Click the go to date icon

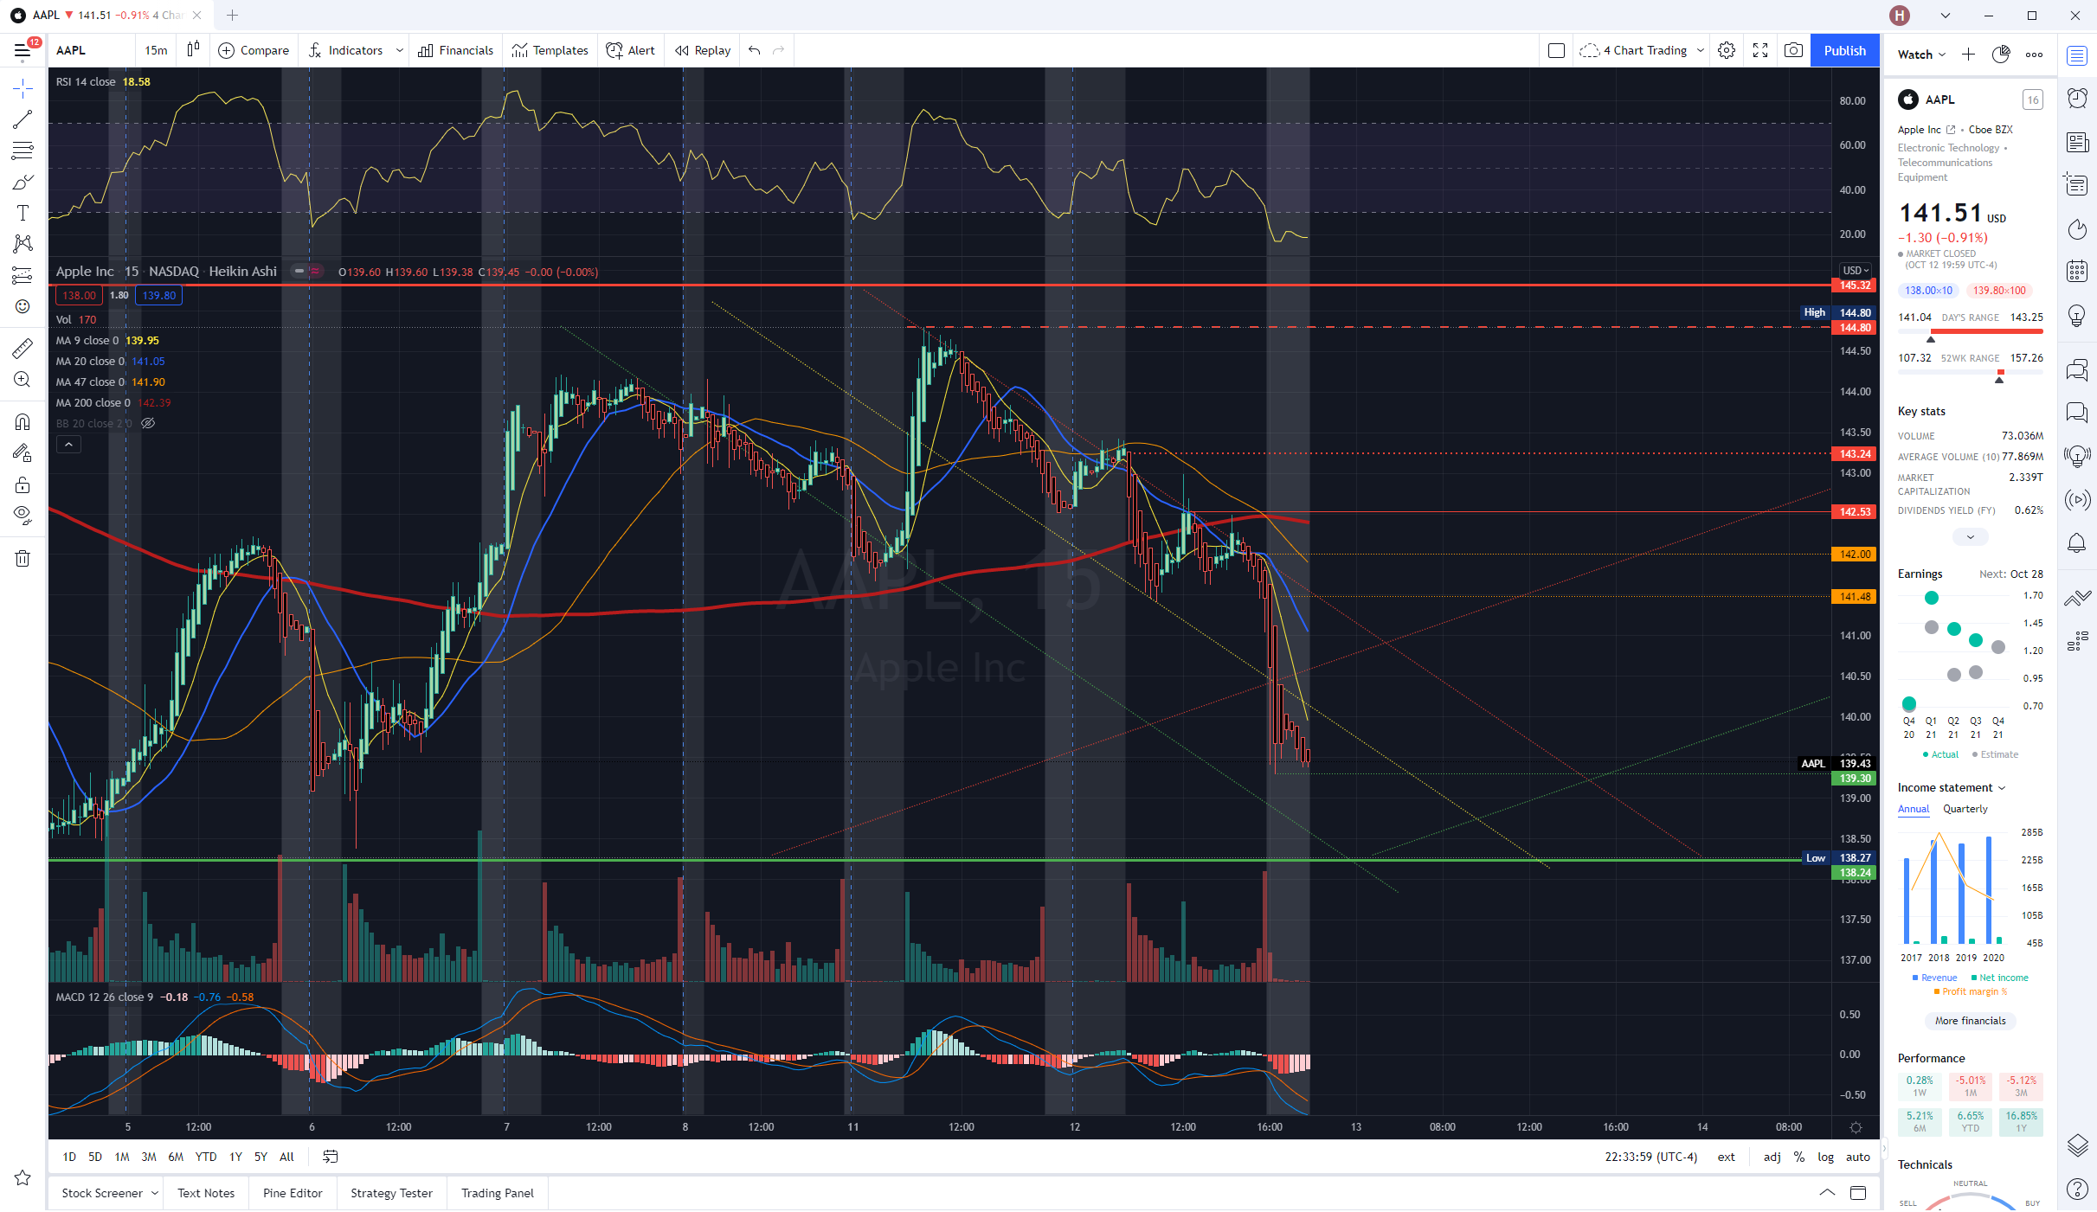pyautogui.click(x=331, y=1157)
